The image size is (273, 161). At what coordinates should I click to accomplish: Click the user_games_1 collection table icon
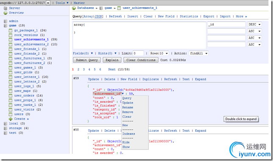[x=11, y=68]
